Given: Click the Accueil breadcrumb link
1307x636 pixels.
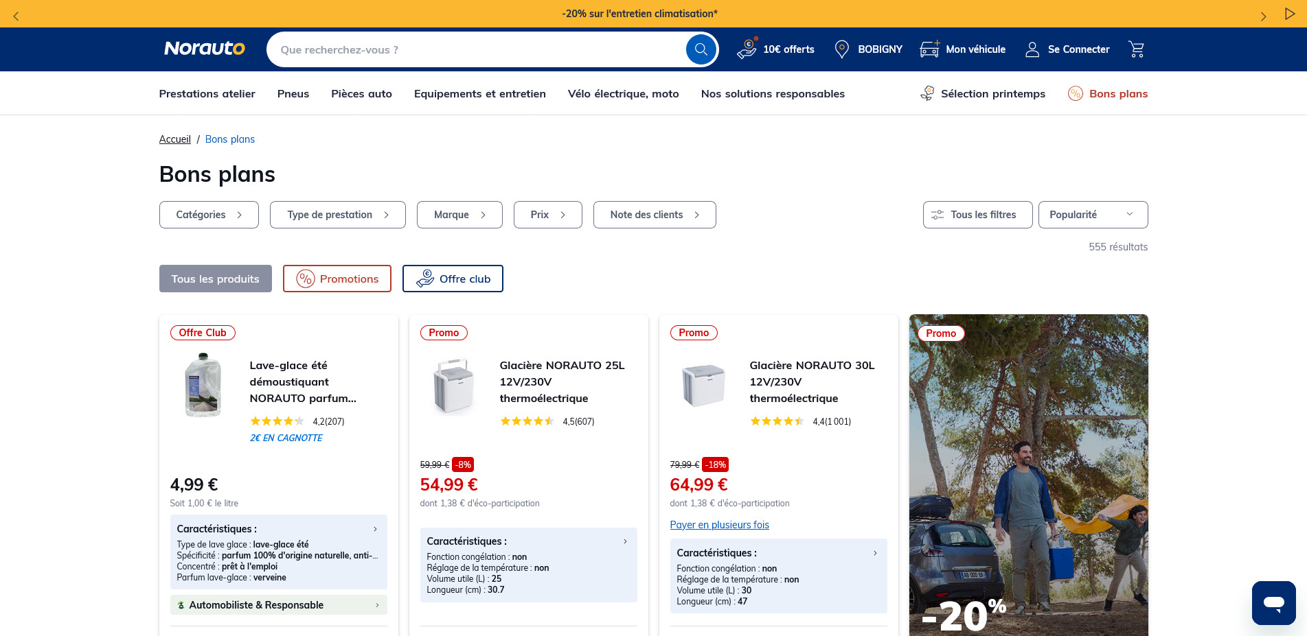Looking at the screenshot, I should coord(175,139).
